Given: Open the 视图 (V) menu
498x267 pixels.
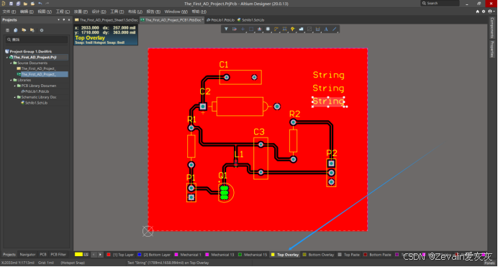Looking at the screenshot, I should (45, 12).
